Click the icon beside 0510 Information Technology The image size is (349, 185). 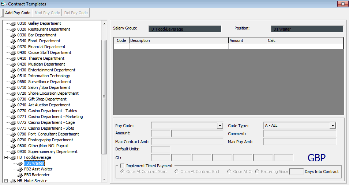[x=13, y=76]
